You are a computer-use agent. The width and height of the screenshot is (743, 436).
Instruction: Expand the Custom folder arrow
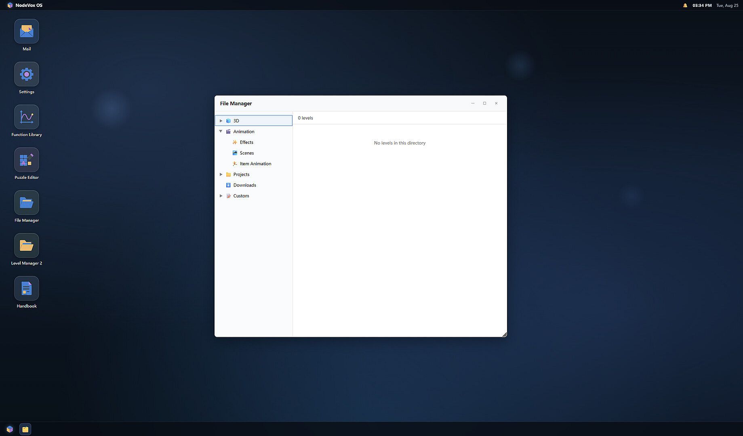coord(221,196)
